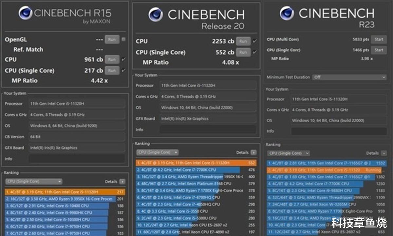The height and width of the screenshot is (236, 393).
Task: Select Core i5-3550 ranking row in R20
Action: [196, 211]
